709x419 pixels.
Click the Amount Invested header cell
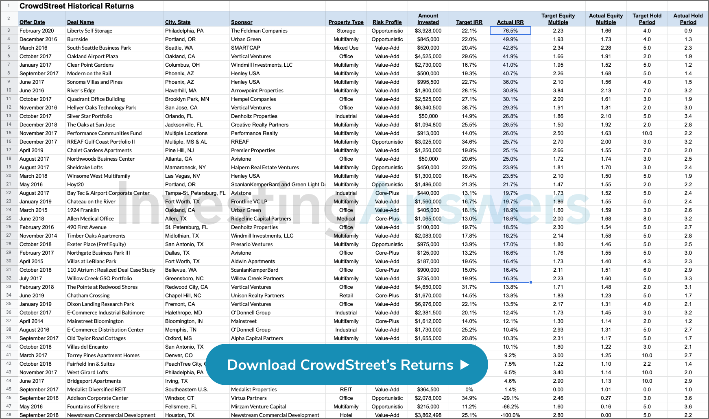428,19
